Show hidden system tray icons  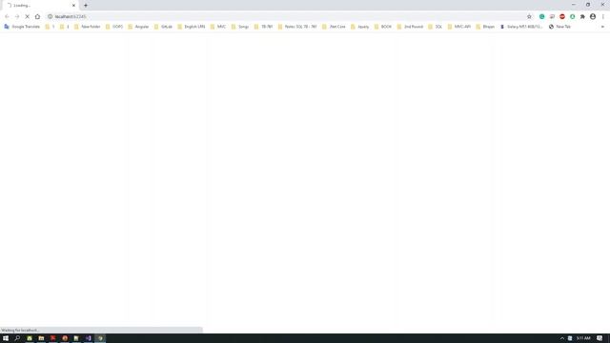pyautogui.click(x=561, y=338)
